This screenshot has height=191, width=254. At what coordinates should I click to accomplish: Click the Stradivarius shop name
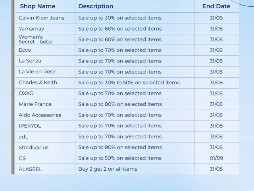33,147
